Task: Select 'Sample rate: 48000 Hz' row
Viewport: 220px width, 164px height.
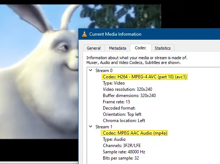Action: point(124,152)
